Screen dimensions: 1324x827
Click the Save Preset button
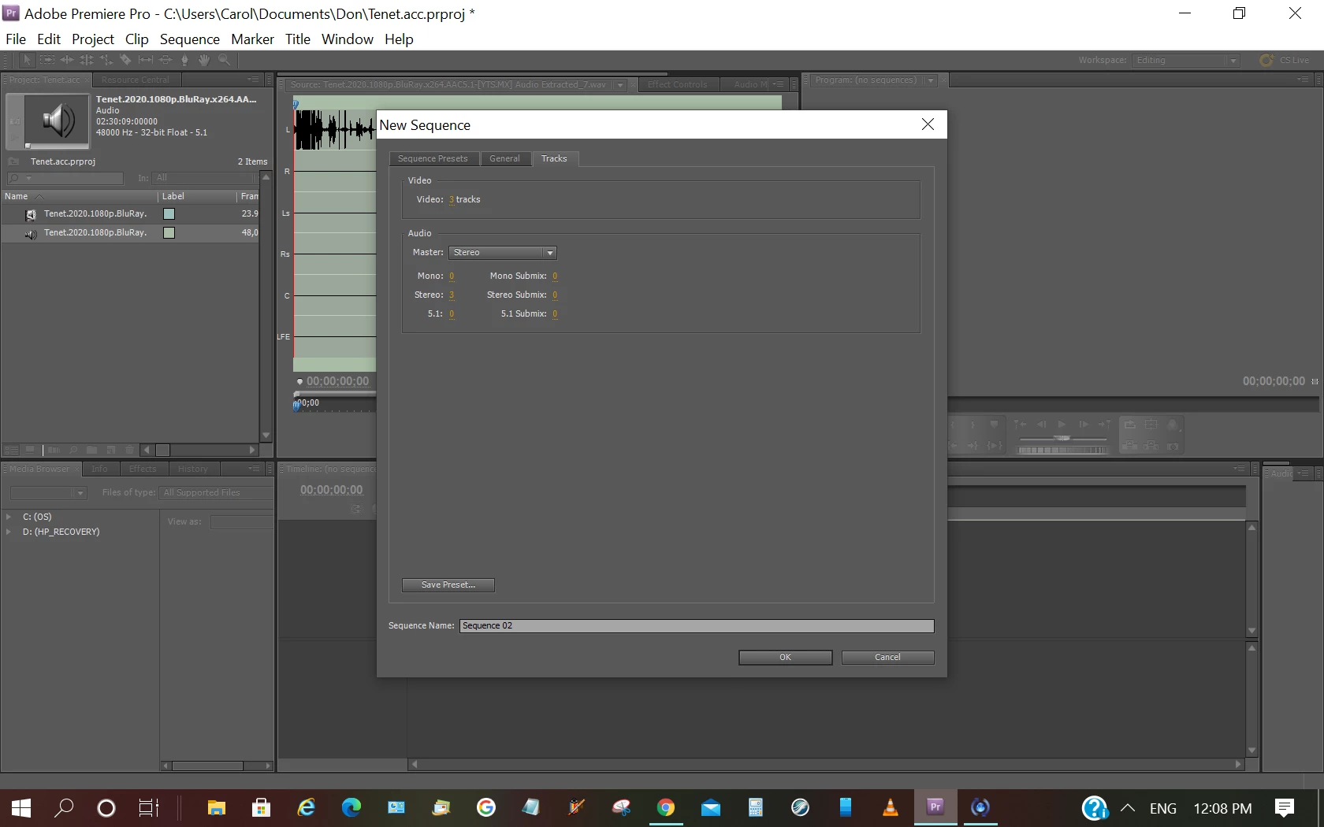pos(448,585)
